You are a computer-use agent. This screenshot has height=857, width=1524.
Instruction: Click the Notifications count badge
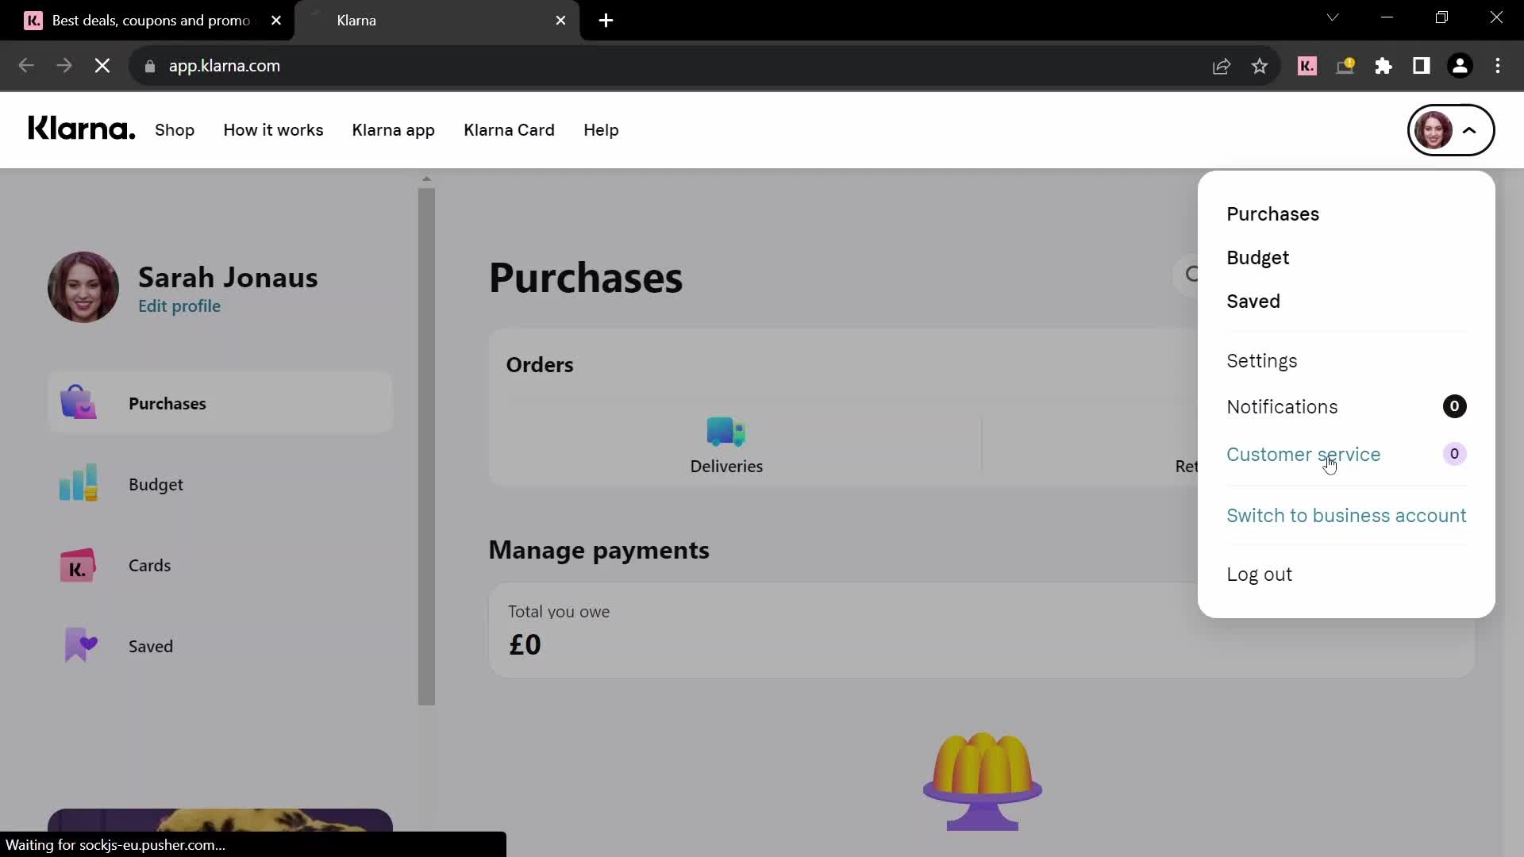pyautogui.click(x=1454, y=406)
